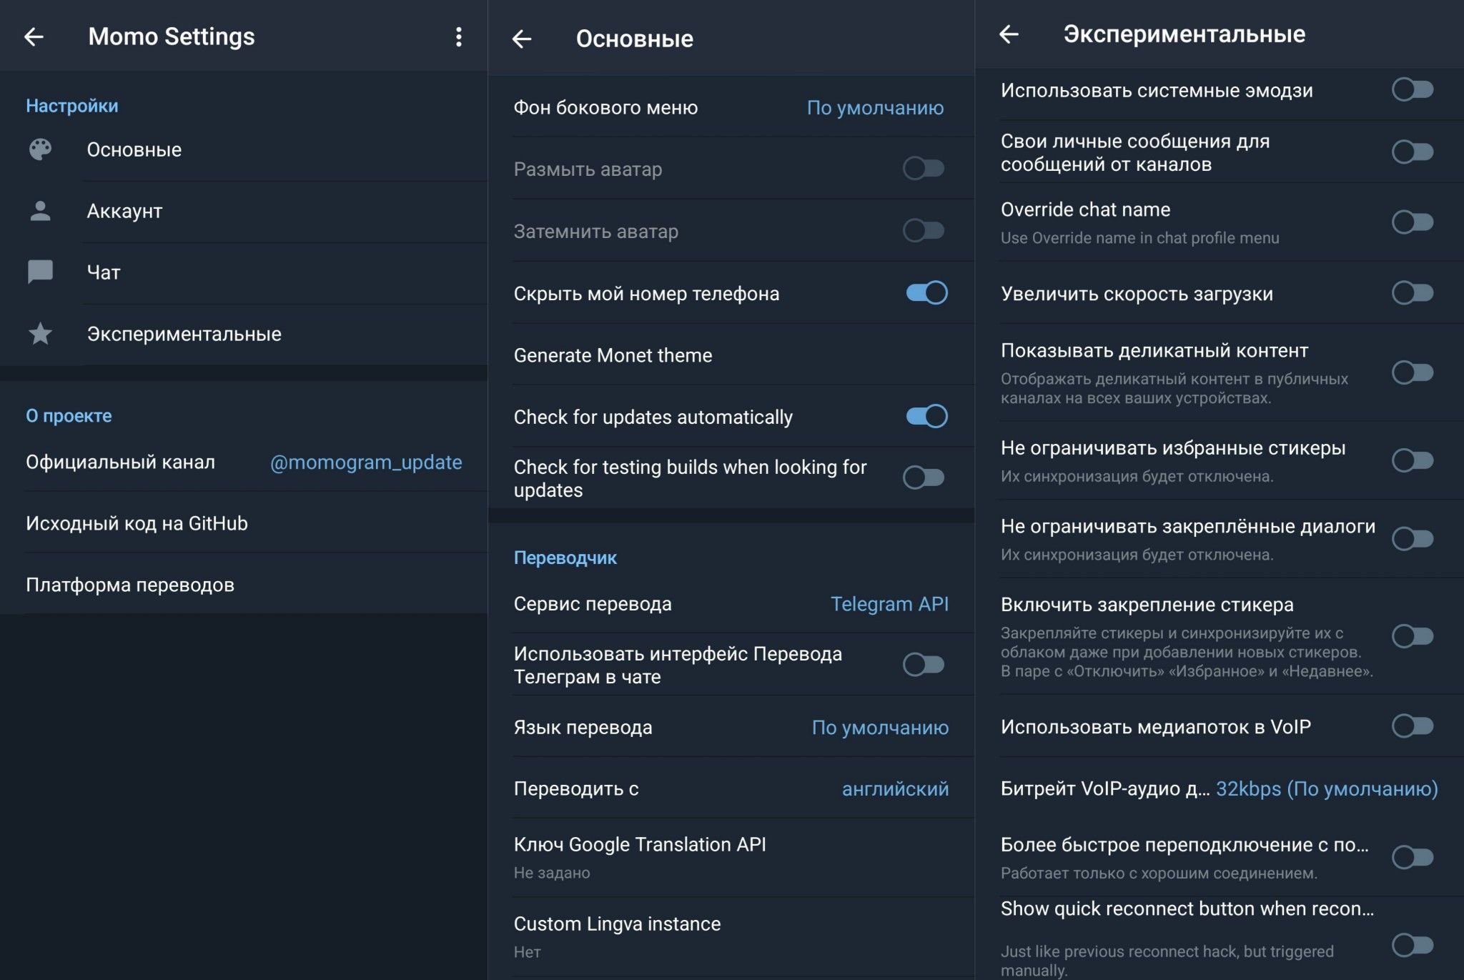The height and width of the screenshot is (980, 1464).
Task: Click the palette icon beside Основные
Action: tap(40, 149)
